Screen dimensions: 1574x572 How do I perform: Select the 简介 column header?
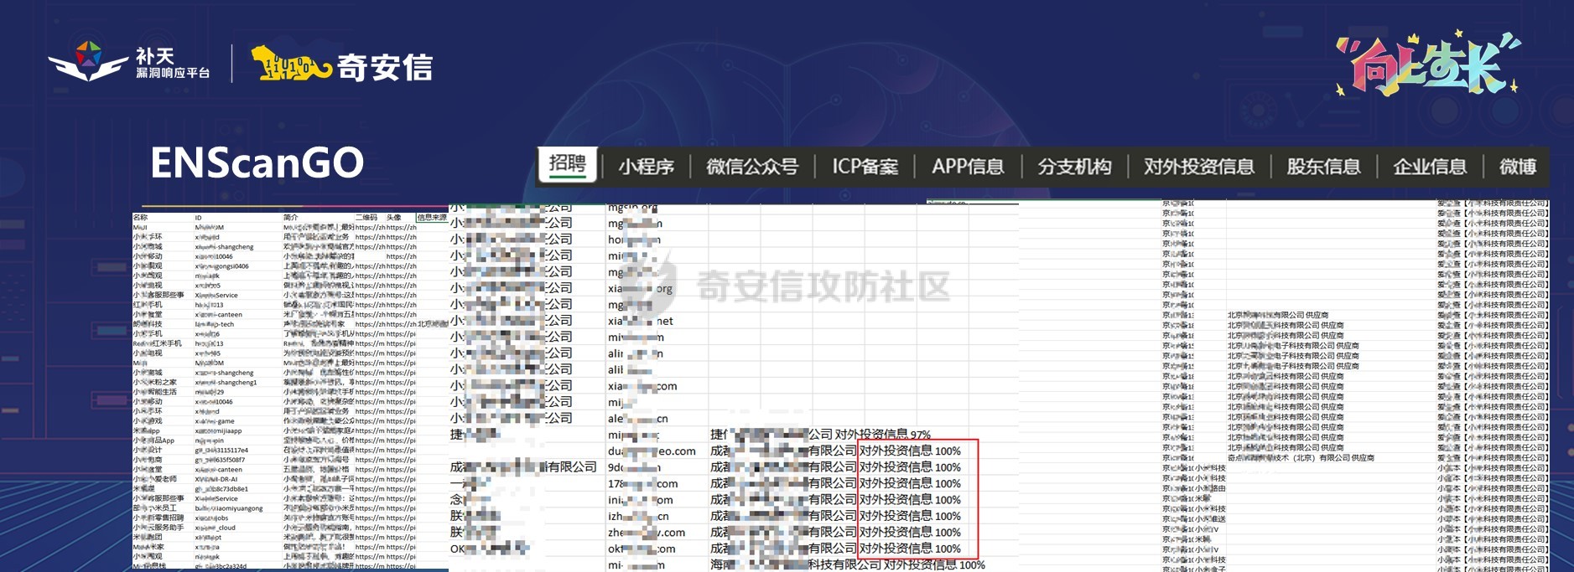(x=290, y=218)
